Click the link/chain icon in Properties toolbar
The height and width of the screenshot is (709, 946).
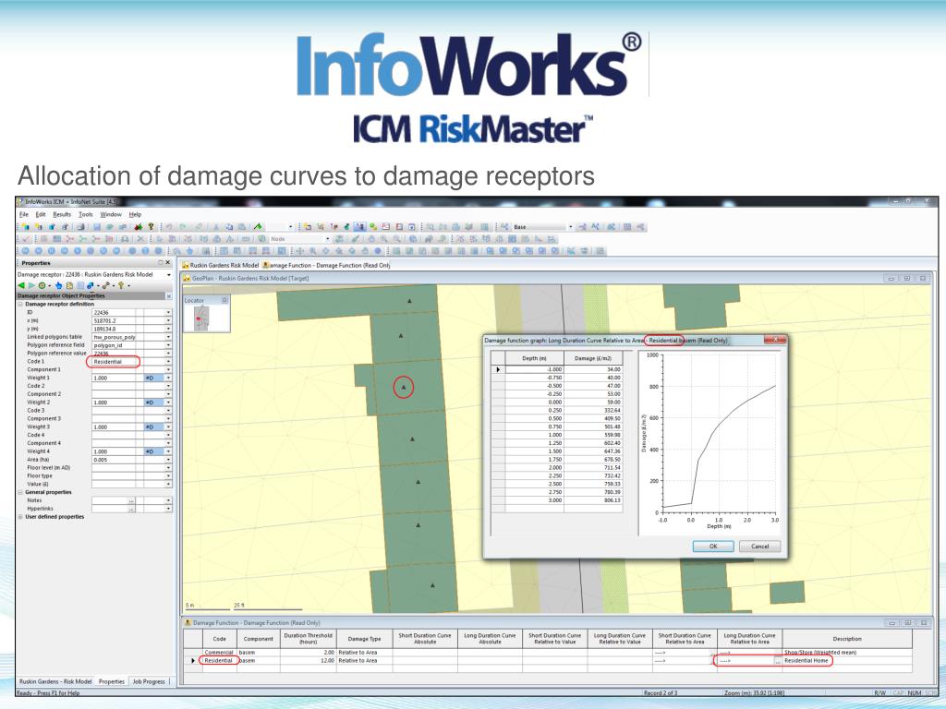click(x=105, y=285)
